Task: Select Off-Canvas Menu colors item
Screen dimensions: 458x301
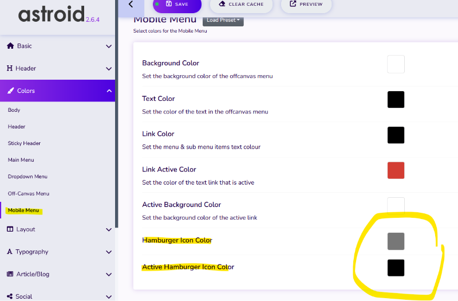Action: [28, 194]
